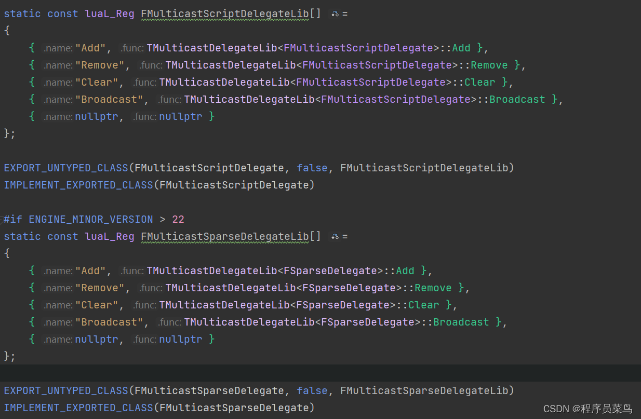The height and width of the screenshot is (419, 641).
Task: Click EXPORT_UNTYPED_CLASS macro for FMulticastScriptDelegate
Action: click(66, 168)
